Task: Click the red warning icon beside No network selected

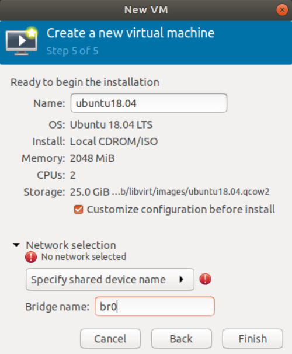Action: [31, 257]
